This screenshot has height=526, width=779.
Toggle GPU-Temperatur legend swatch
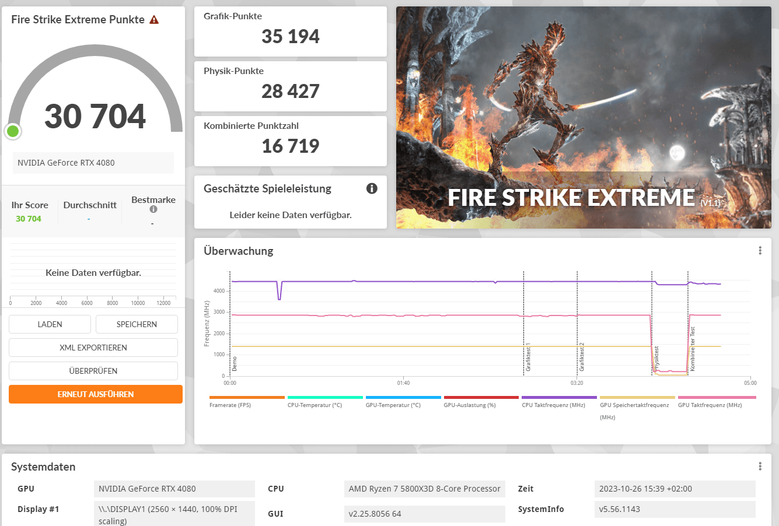tap(403, 397)
